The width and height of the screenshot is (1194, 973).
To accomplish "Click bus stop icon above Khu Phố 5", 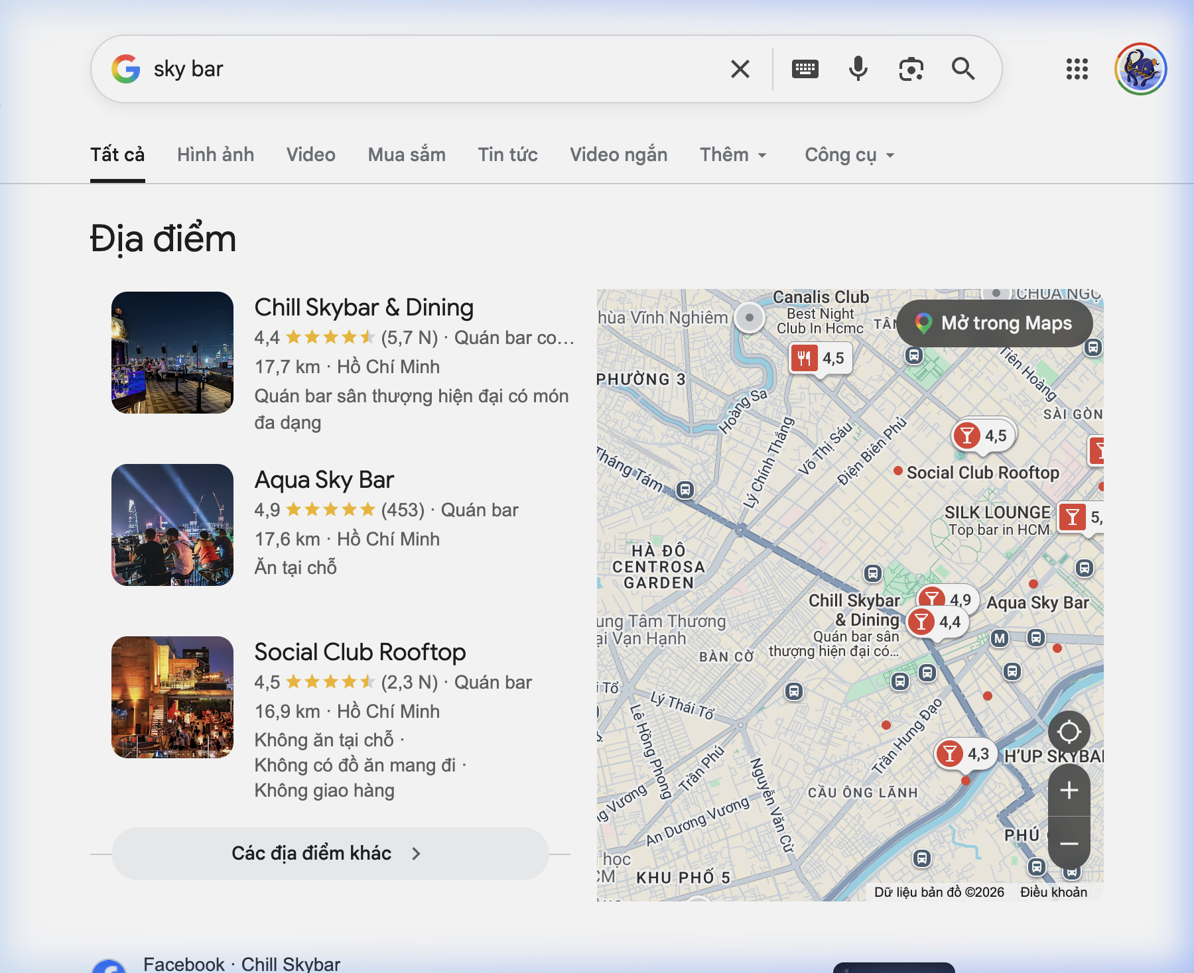I will [x=921, y=858].
